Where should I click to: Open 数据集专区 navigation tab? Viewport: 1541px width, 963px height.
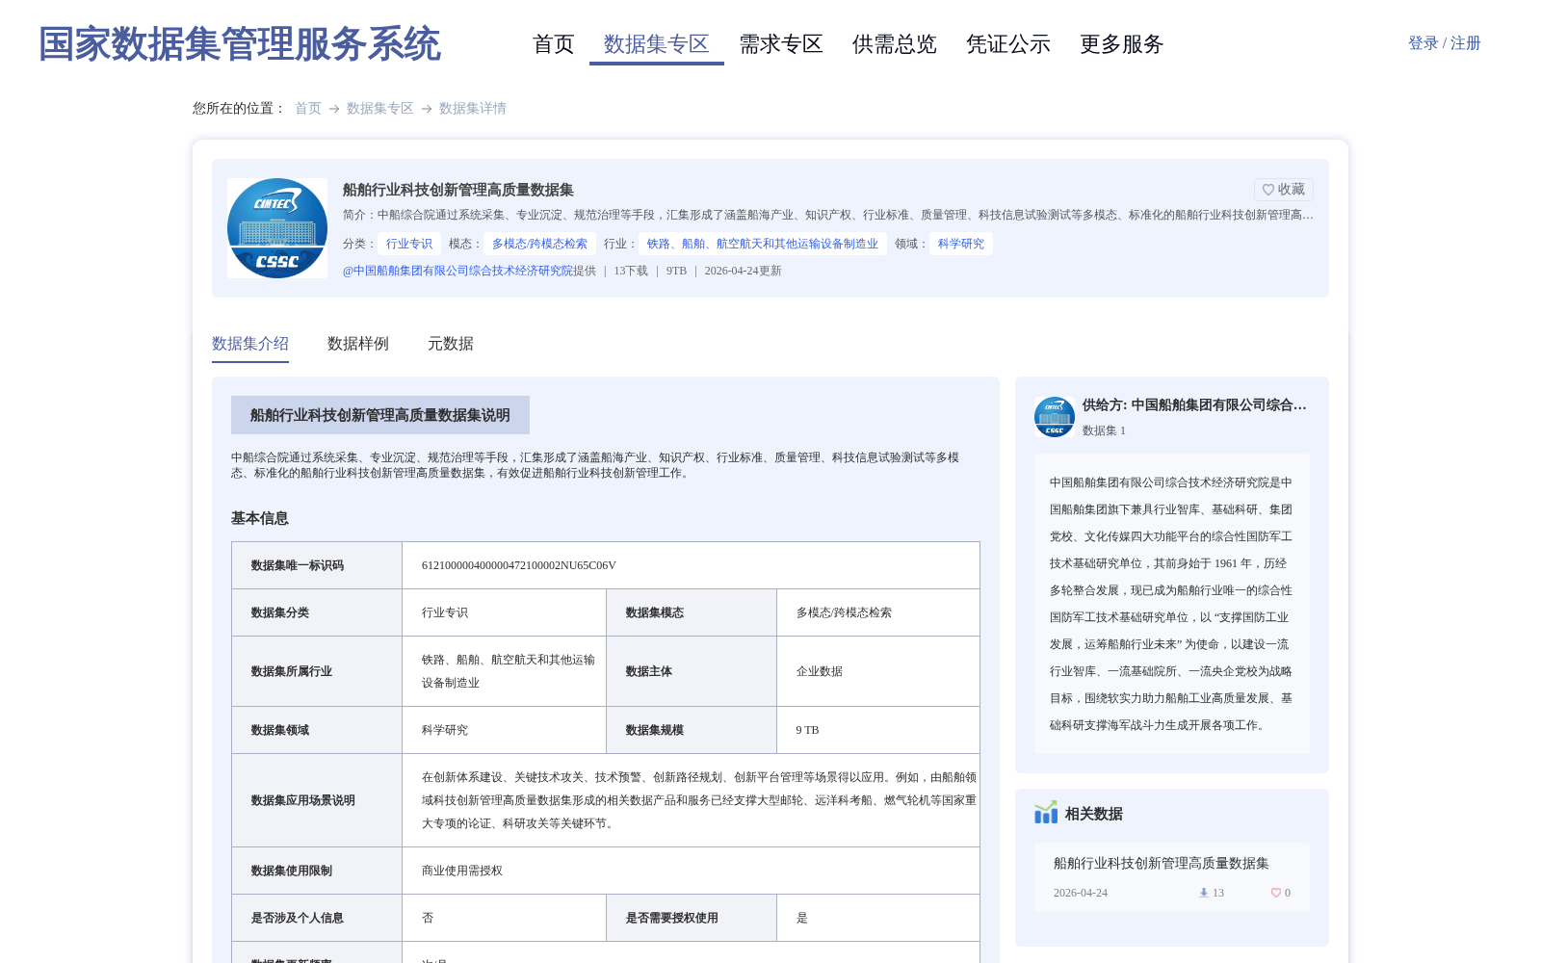pos(657,44)
